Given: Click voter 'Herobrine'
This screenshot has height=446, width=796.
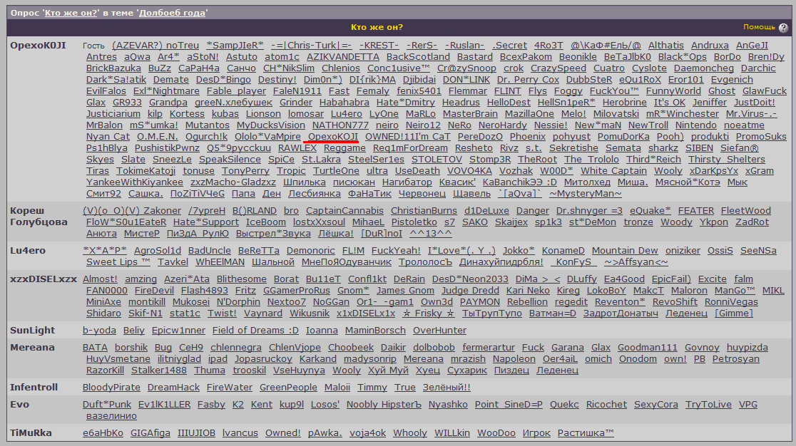Looking at the screenshot, I should (624, 103).
